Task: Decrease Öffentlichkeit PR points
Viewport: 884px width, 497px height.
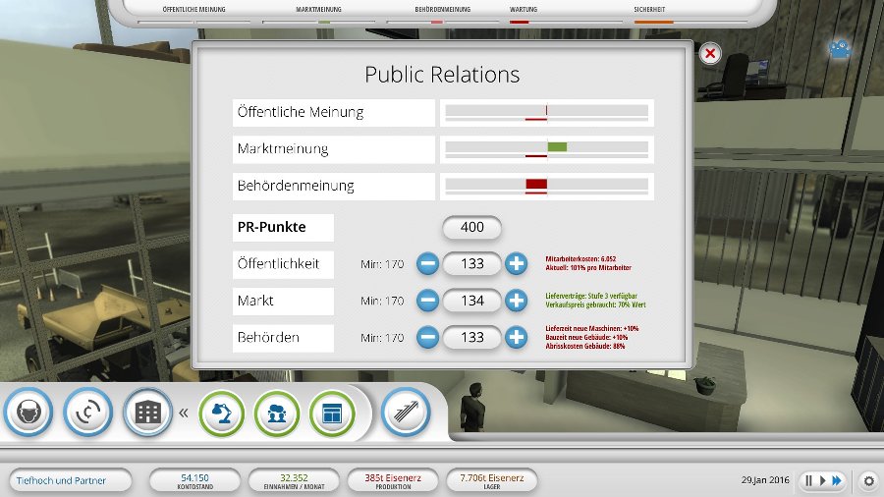Action: click(427, 264)
